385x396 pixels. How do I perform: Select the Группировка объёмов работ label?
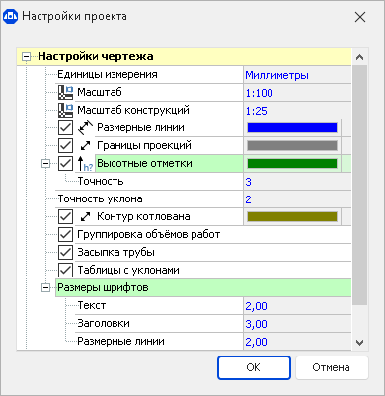coord(149,235)
